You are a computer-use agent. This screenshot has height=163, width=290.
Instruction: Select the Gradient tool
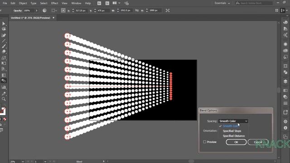click(4, 75)
